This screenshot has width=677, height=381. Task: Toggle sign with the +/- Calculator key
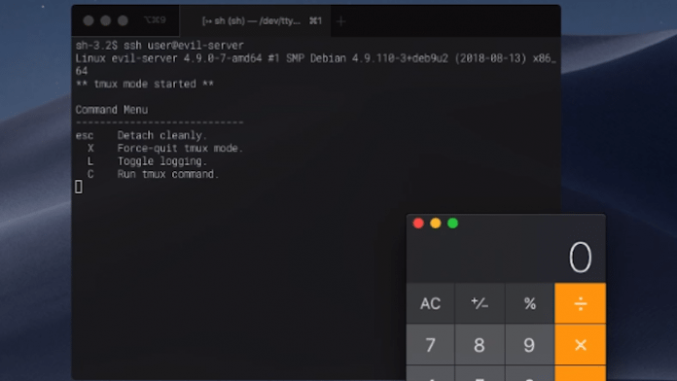pyautogui.click(x=480, y=303)
